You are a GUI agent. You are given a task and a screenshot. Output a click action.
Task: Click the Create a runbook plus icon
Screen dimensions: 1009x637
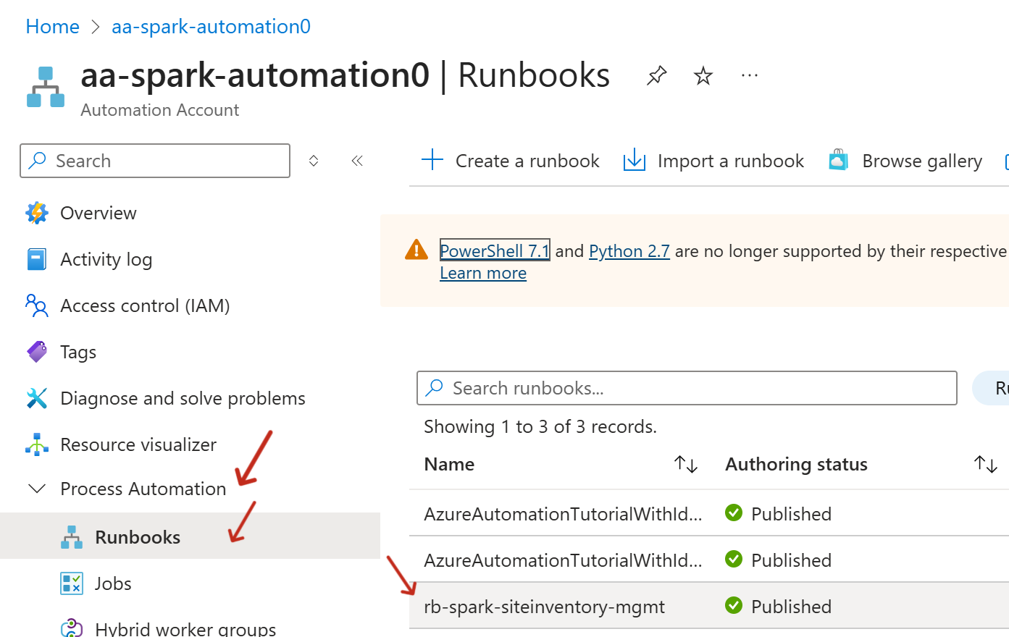coord(432,160)
